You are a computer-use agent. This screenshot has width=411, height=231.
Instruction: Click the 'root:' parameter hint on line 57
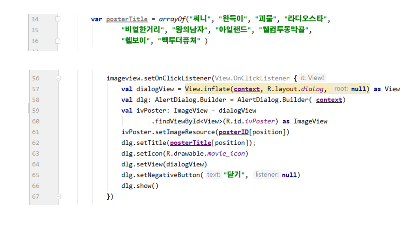341,89
